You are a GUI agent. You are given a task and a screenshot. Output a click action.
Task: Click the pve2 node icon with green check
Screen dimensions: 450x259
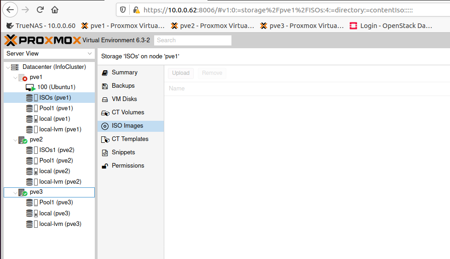point(23,140)
